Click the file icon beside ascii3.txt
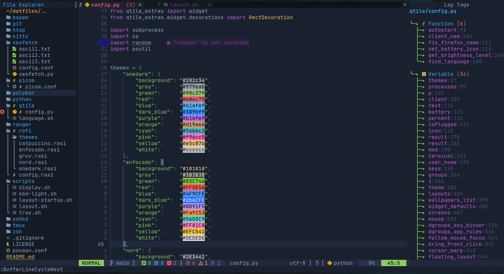504x274 pixels. point(14,61)
